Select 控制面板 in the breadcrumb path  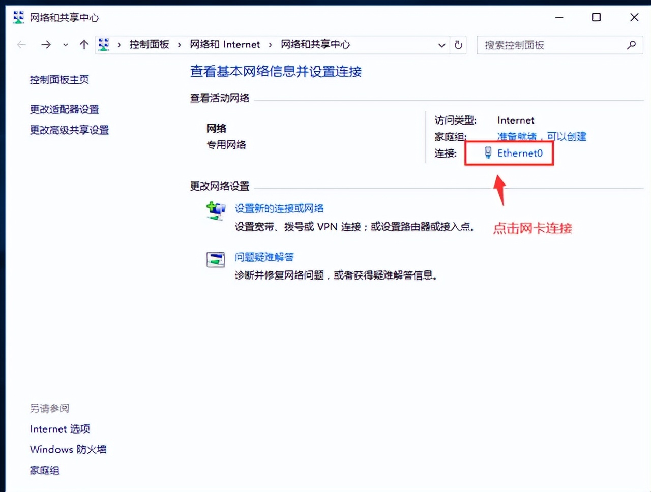(149, 44)
